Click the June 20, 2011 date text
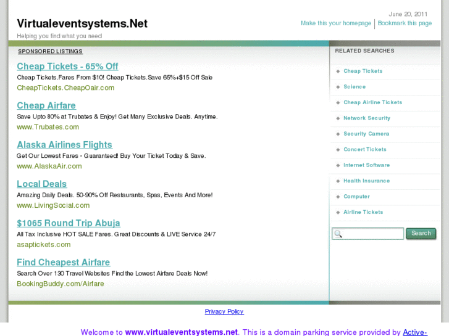Image resolution: width=449 pixels, height=336 pixels. (408, 14)
